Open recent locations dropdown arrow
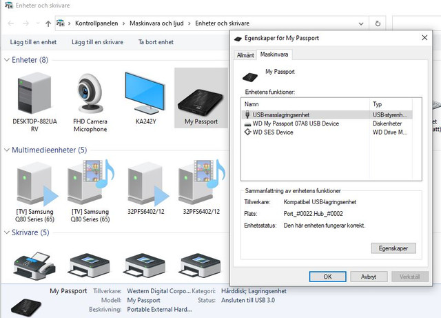The height and width of the screenshot is (318, 441). coord(38,23)
